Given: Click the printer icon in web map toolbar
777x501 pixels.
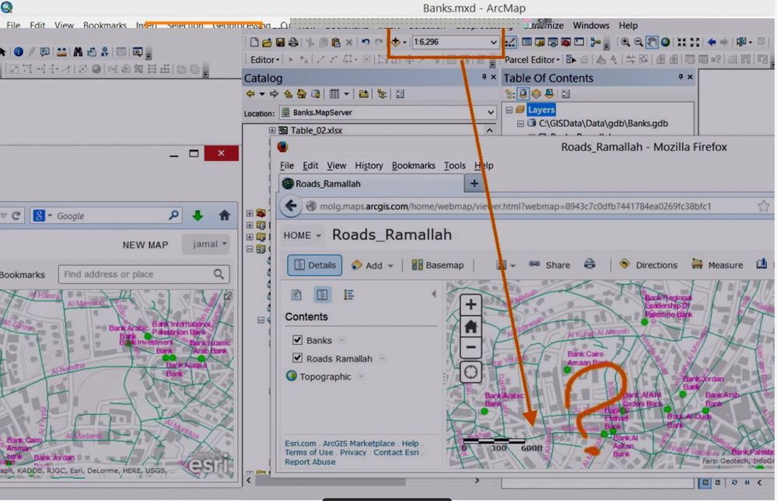Looking at the screenshot, I should coord(590,264).
